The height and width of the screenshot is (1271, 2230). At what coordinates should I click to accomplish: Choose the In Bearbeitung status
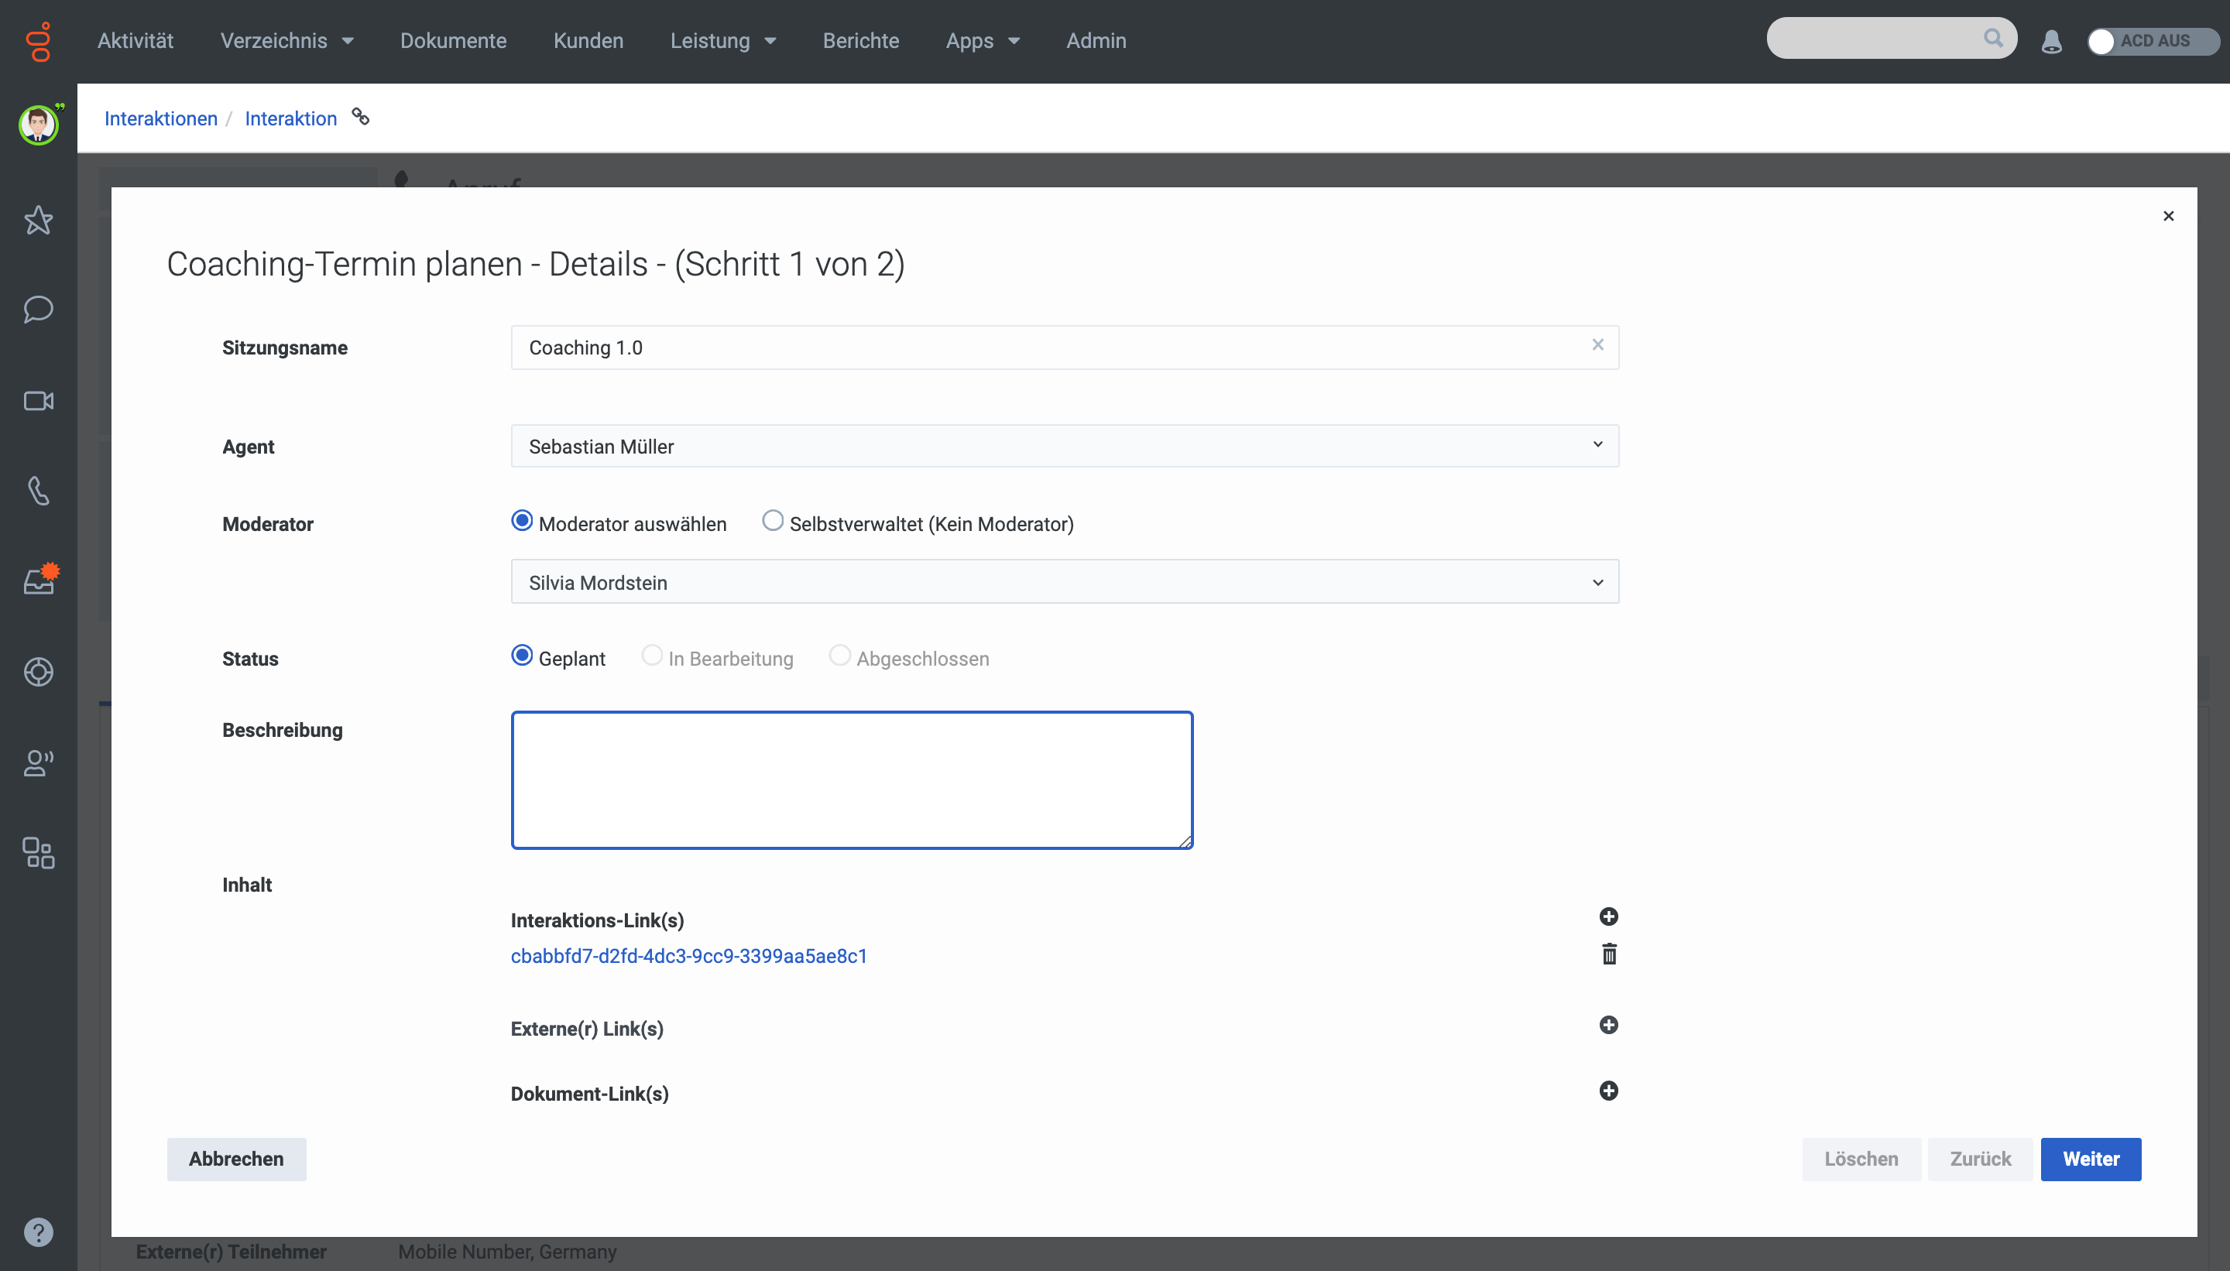[650, 655]
